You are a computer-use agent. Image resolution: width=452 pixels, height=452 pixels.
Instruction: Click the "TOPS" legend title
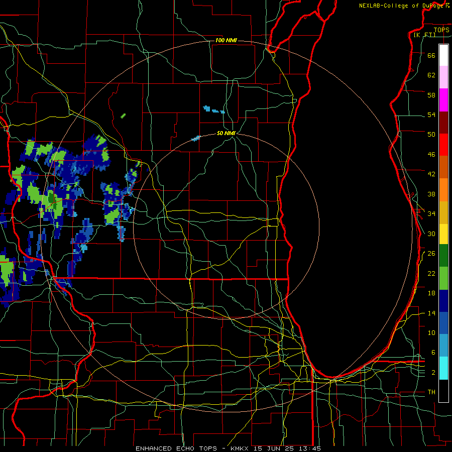pyautogui.click(x=441, y=30)
